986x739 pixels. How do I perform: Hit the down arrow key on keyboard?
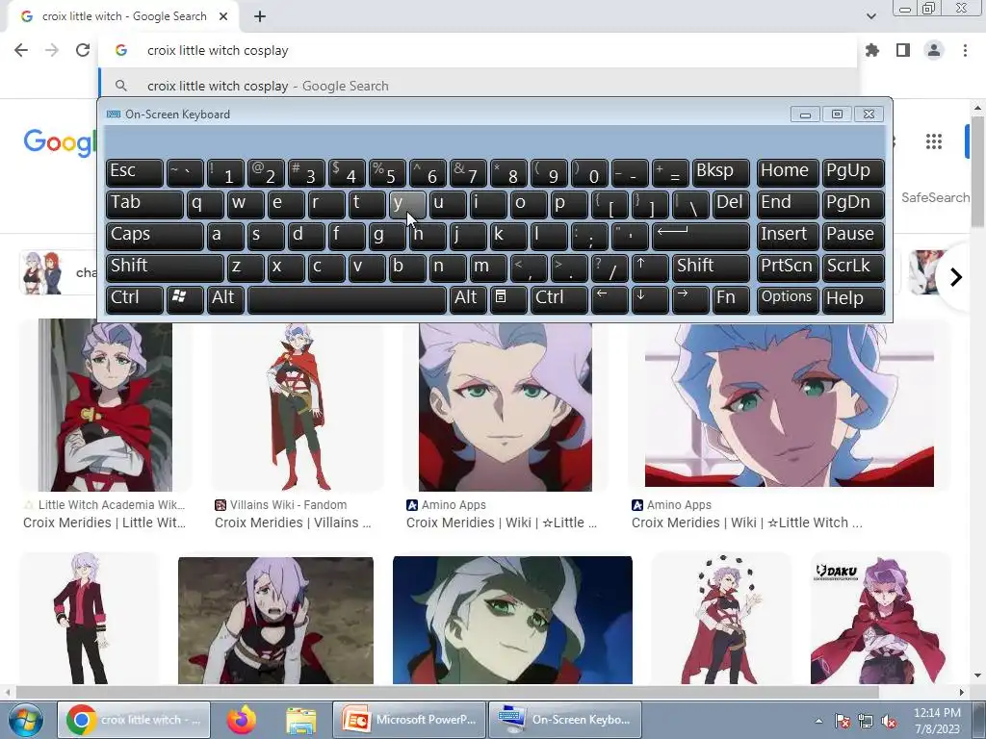[650, 299]
